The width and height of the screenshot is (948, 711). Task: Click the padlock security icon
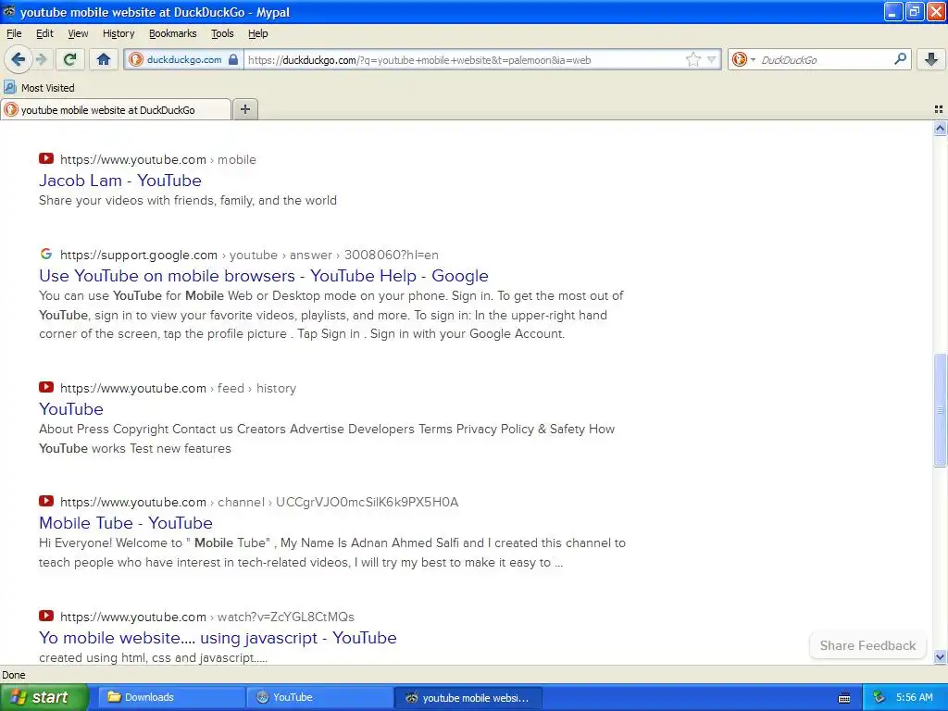[233, 59]
